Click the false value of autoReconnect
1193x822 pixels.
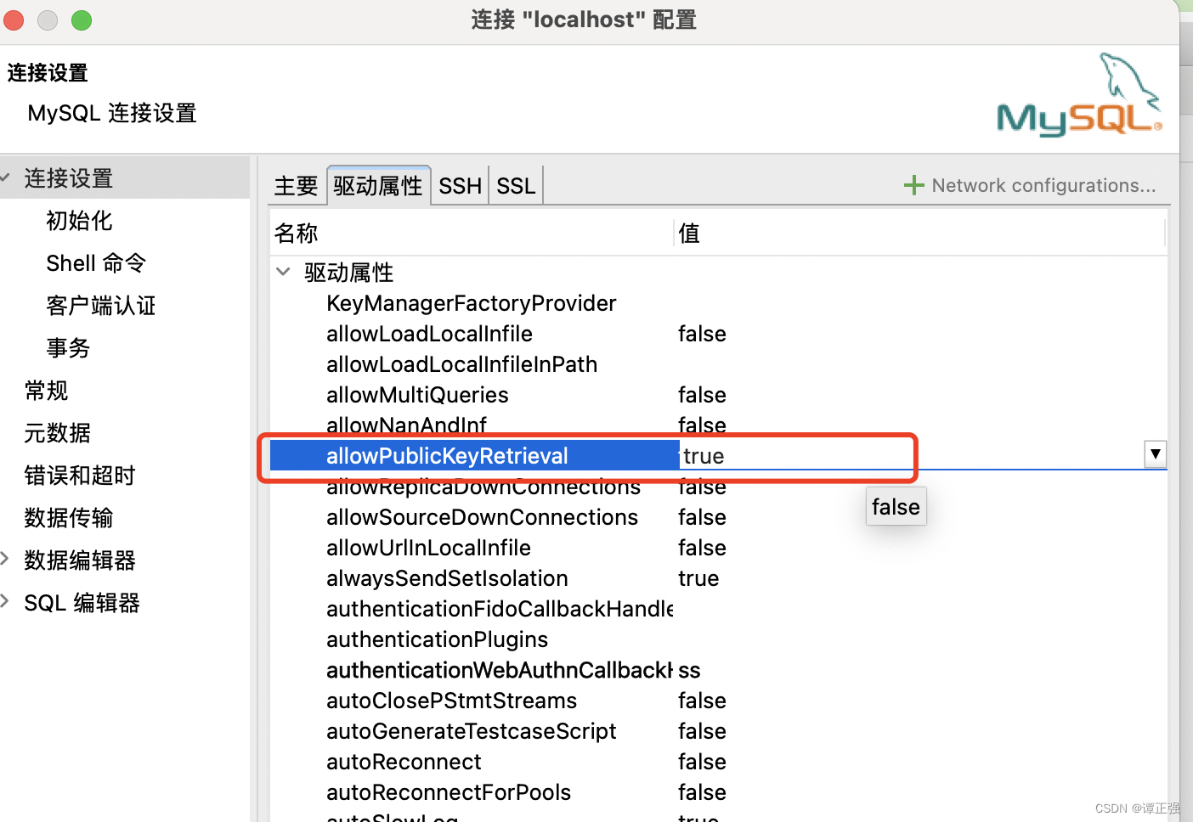point(702,762)
